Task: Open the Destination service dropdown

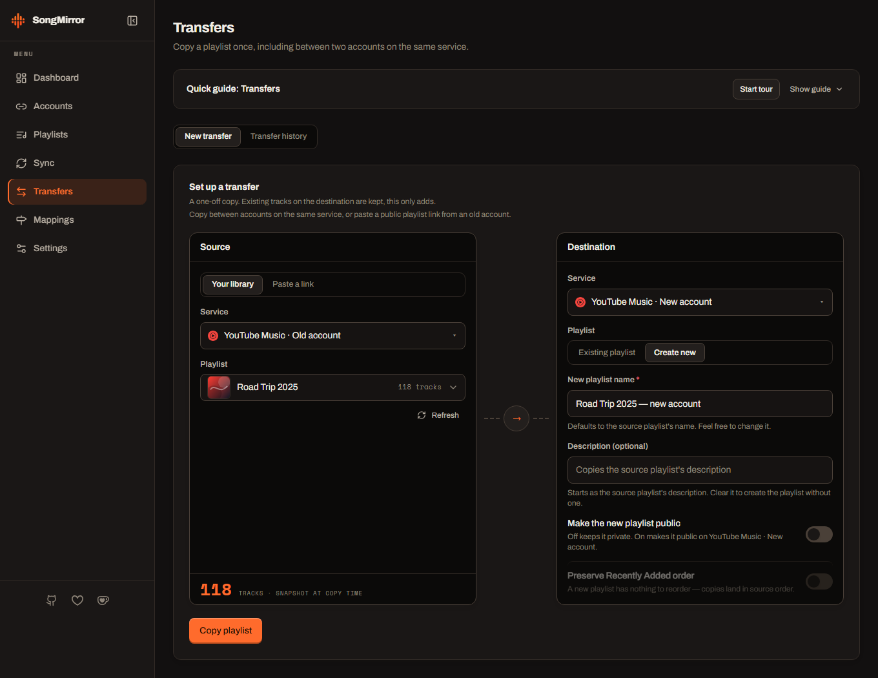Action: (x=700, y=302)
